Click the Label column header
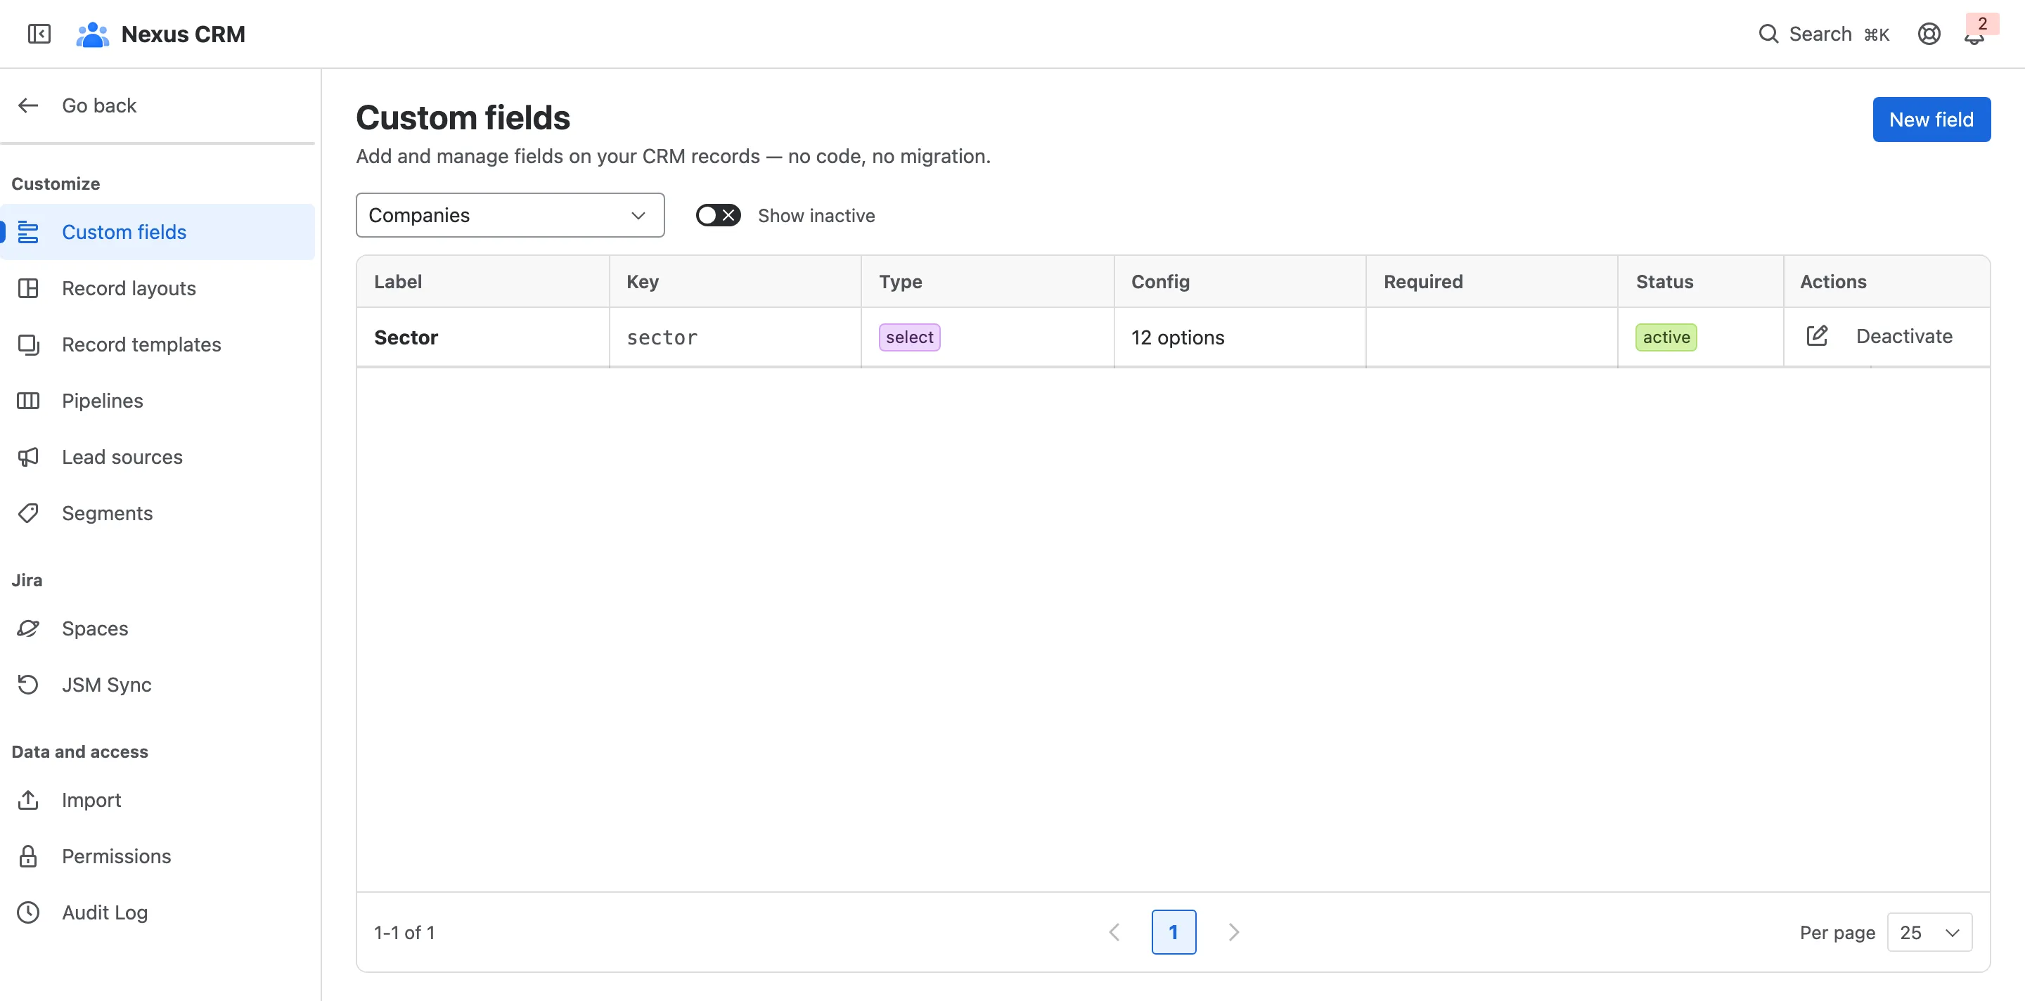Viewport: 2025px width, 1001px height. [x=482, y=281]
